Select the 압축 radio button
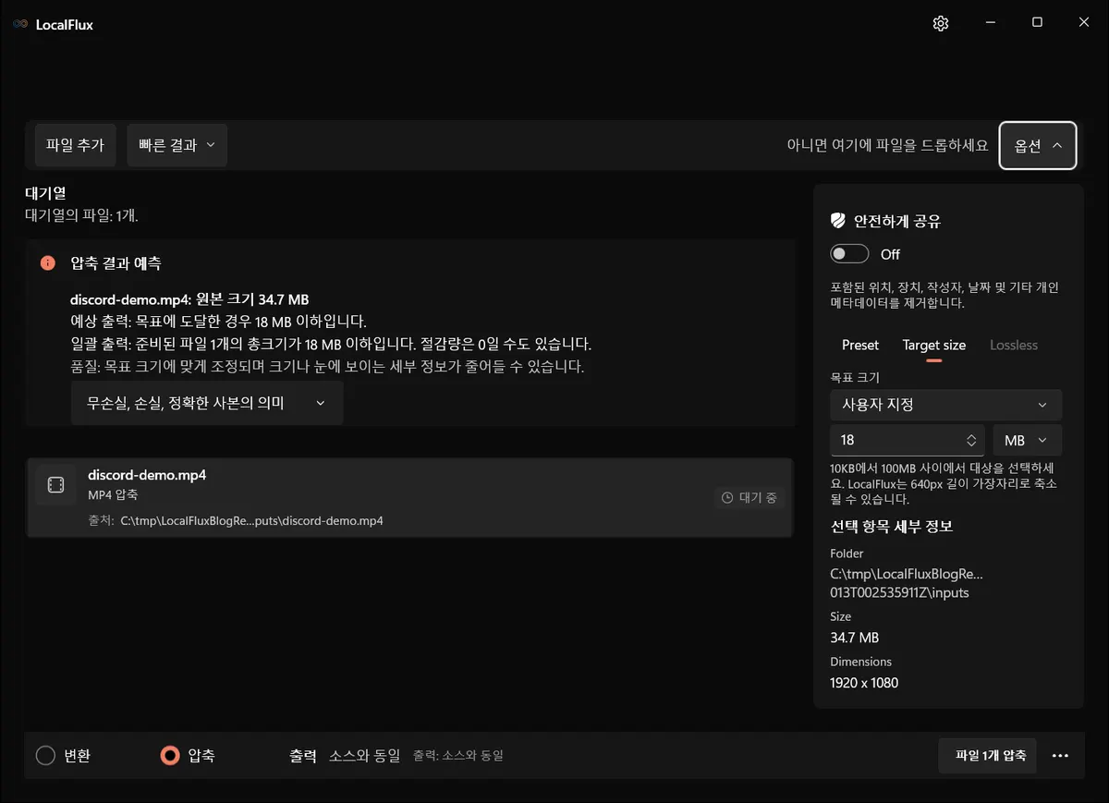This screenshot has width=1109, height=803. coord(169,756)
